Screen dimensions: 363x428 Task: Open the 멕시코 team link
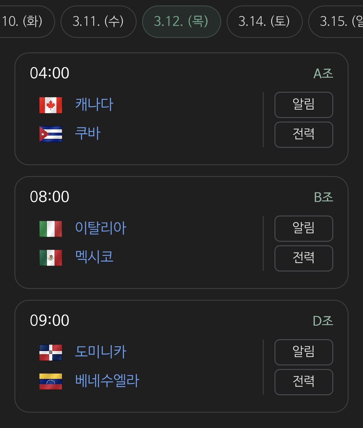94,257
